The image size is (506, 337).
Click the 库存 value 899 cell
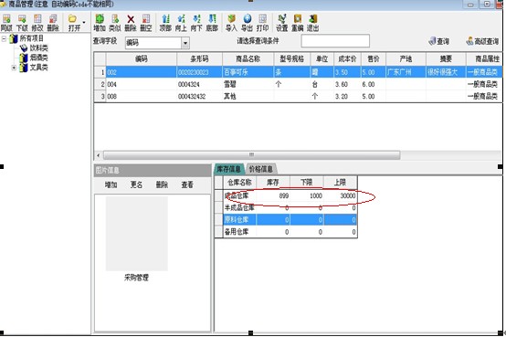click(274, 196)
